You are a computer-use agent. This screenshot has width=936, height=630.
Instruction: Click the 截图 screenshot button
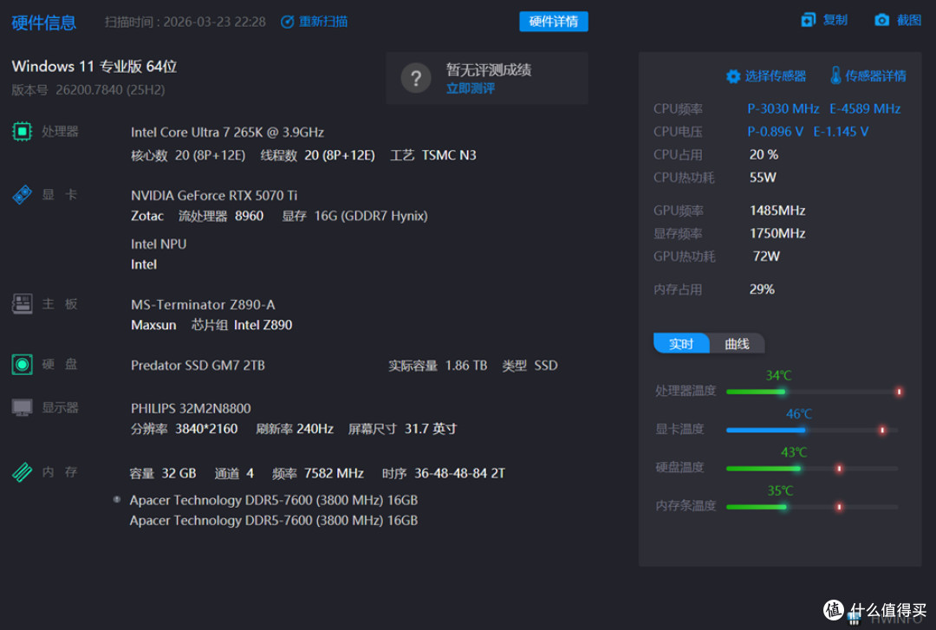click(x=908, y=20)
